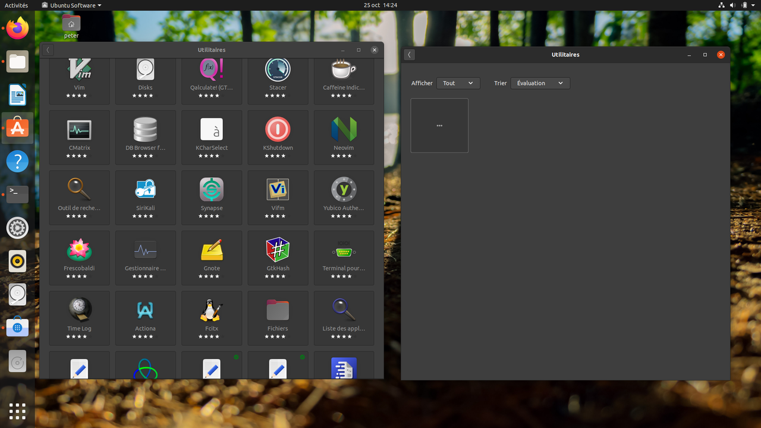Viewport: 761px width, 428px height.
Task: Open the Gestionnaire app tile
Action: click(146, 257)
